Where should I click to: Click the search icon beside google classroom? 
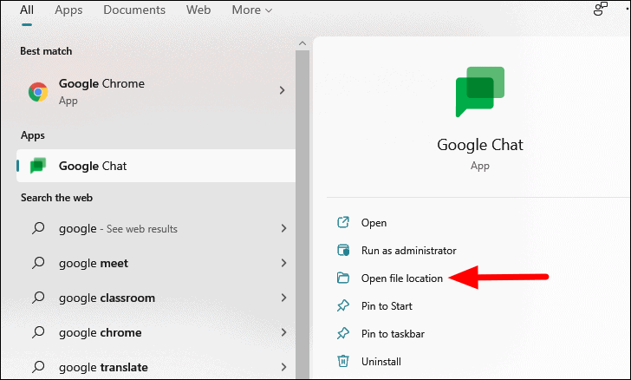(x=38, y=298)
